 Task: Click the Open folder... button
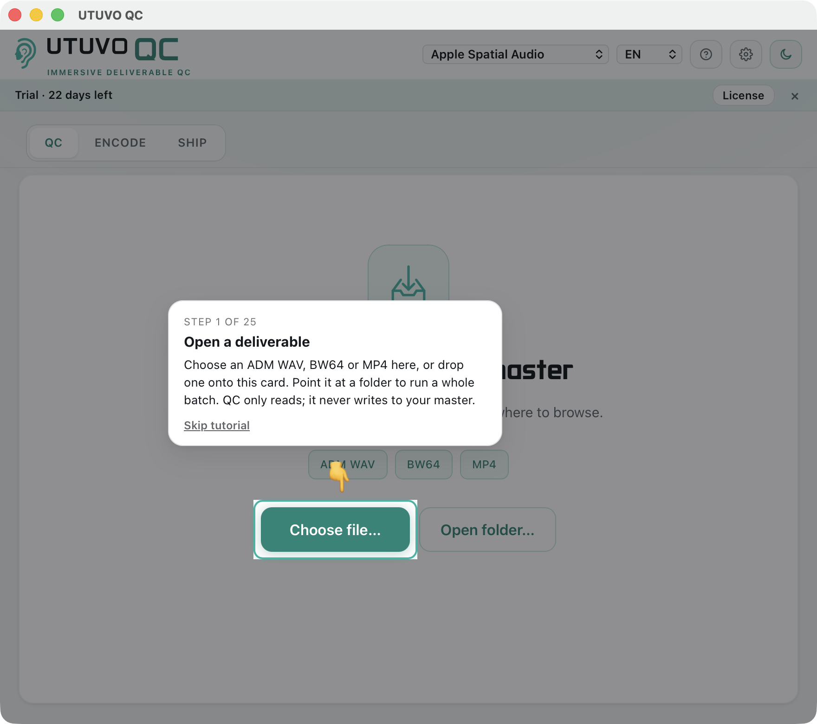click(x=487, y=530)
